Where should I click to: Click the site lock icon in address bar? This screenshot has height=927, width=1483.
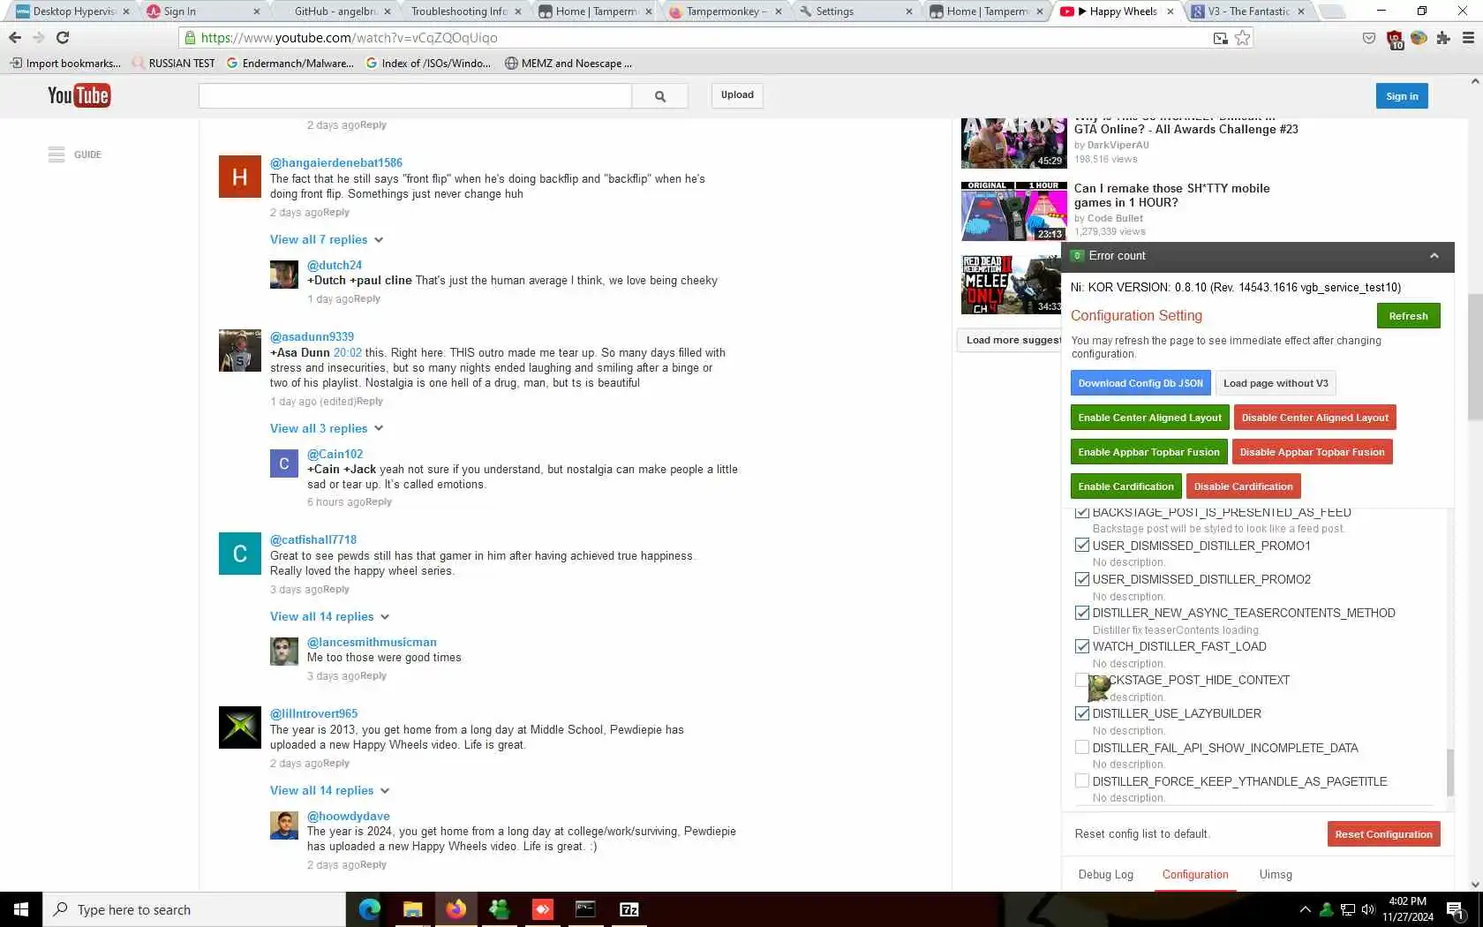click(190, 38)
